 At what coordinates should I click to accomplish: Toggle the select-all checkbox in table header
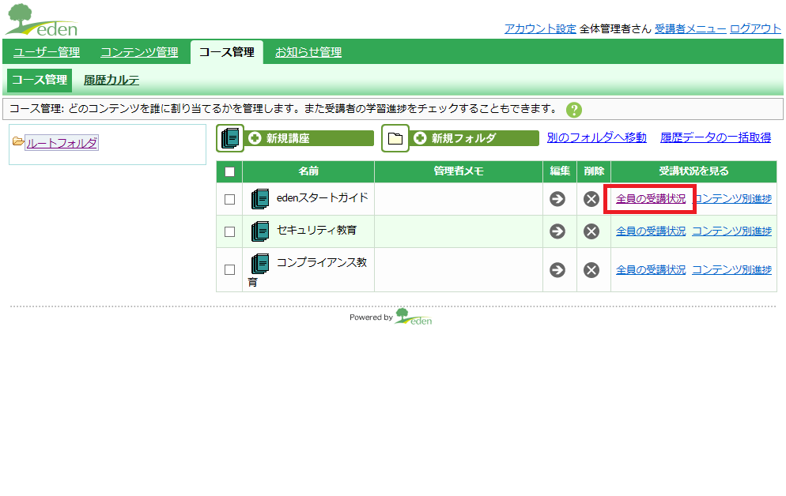click(x=229, y=171)
